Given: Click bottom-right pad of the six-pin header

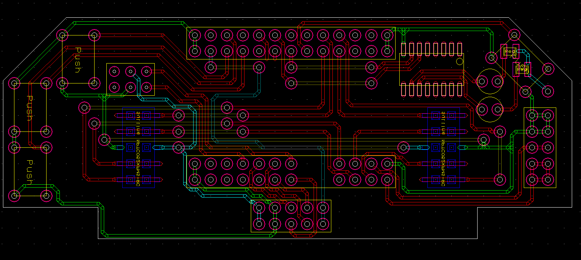Looking at the screenshot, I should 147,88.
